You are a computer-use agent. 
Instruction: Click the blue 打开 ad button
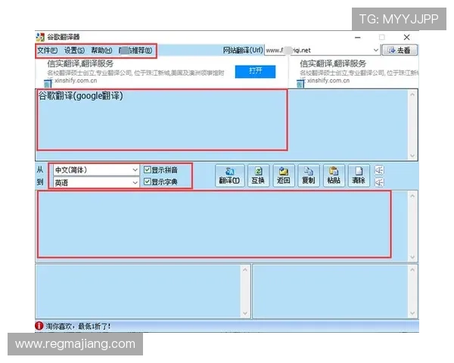pyautogui.click(x=255, y=71)
